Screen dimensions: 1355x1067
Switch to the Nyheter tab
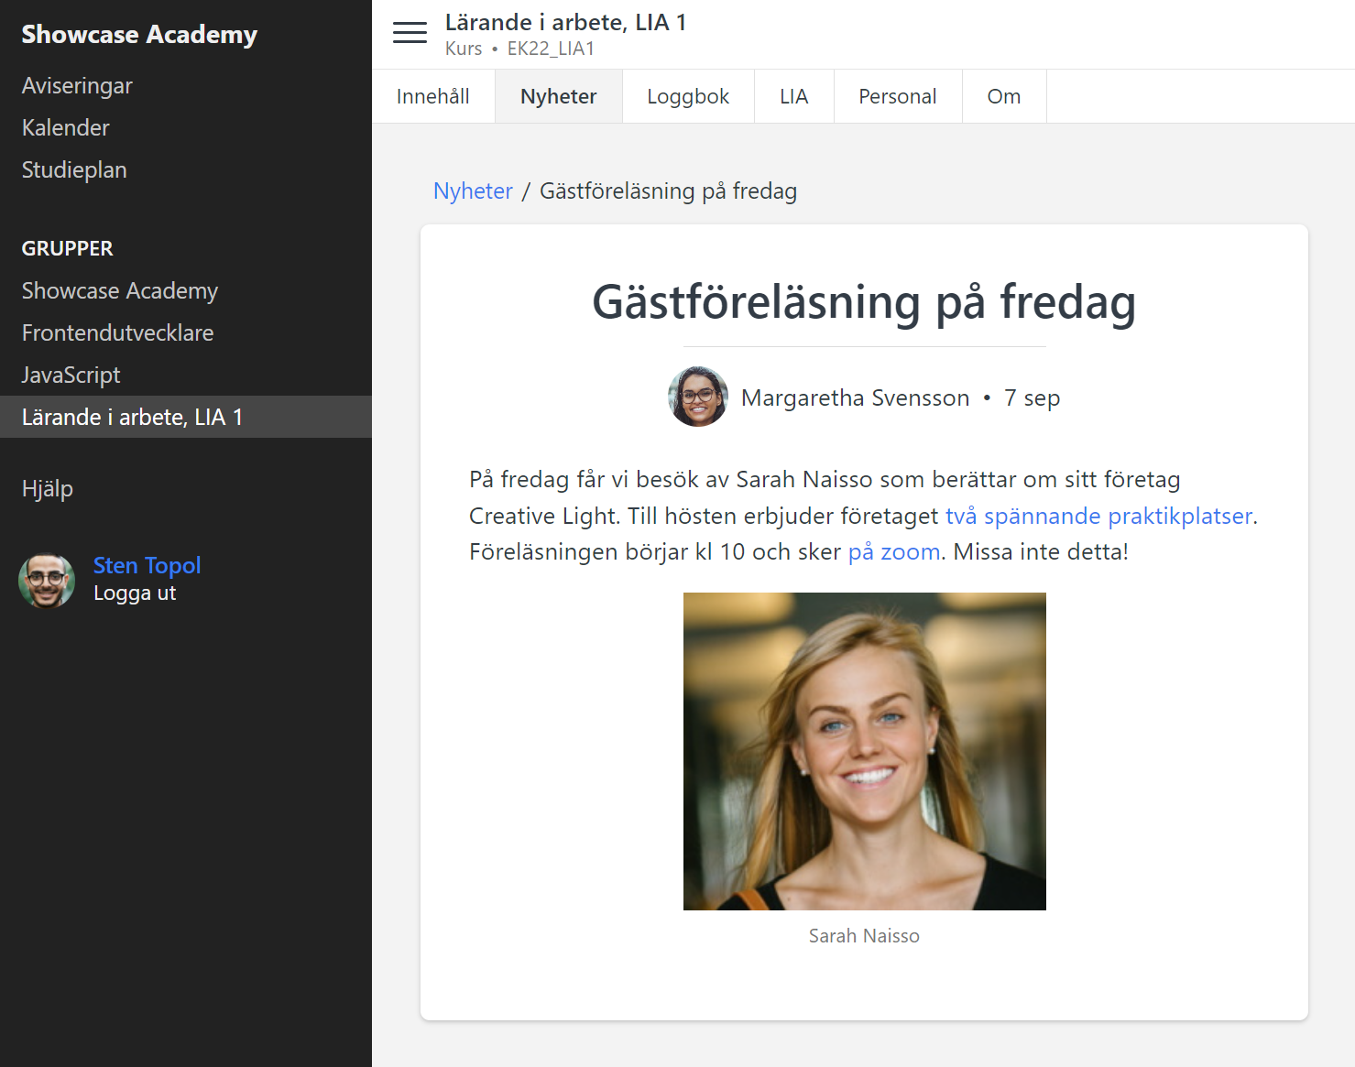pyautogui.click(x=558, y=96)
